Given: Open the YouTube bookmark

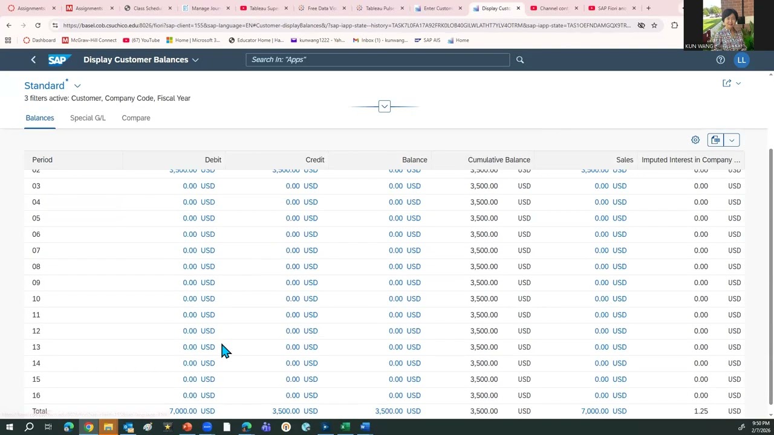Looking at the screenshot, I should [x=141, y=40].
